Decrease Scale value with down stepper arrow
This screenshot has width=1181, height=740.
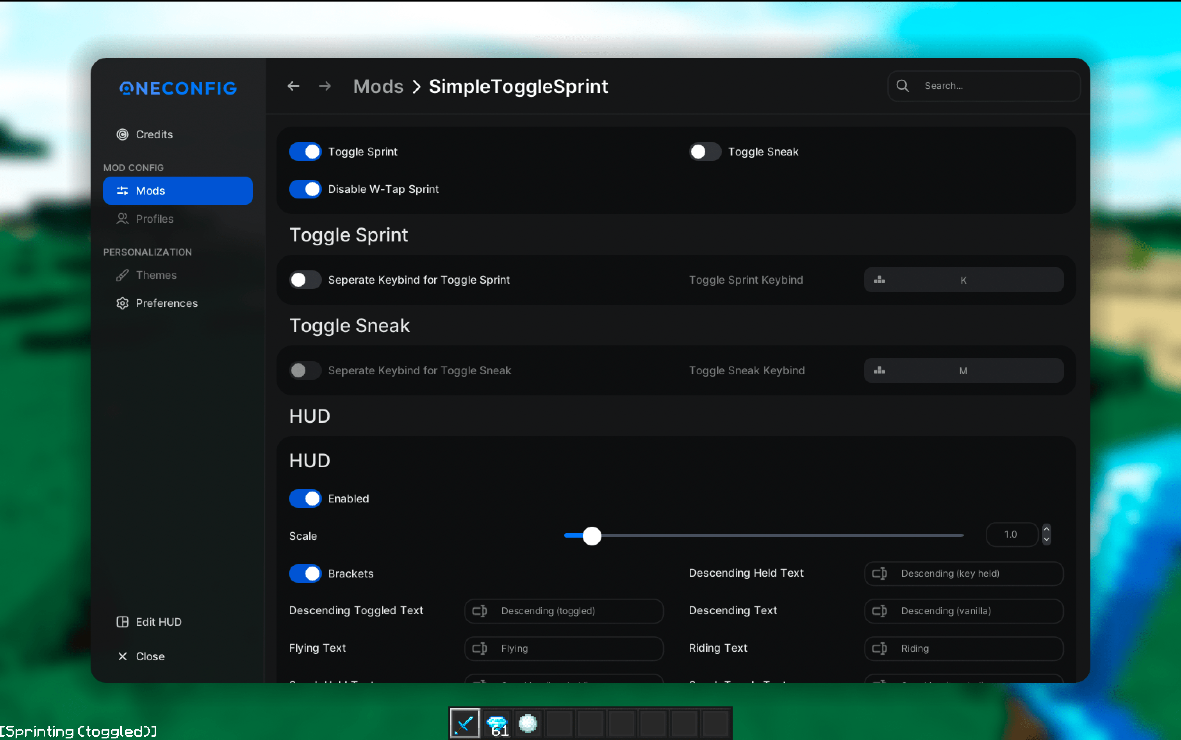(1046, 539)
